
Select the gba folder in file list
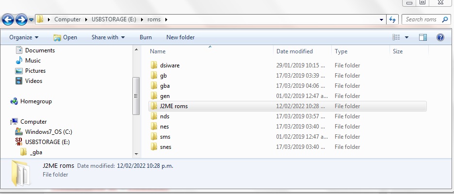(x=164, y=86)
